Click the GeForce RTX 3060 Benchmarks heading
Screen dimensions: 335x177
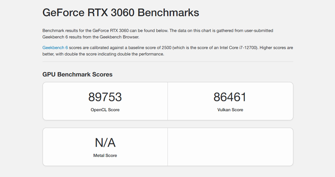click(121, 12)
